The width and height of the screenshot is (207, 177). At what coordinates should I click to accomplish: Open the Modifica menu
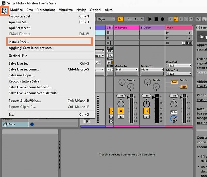[17, 10]
